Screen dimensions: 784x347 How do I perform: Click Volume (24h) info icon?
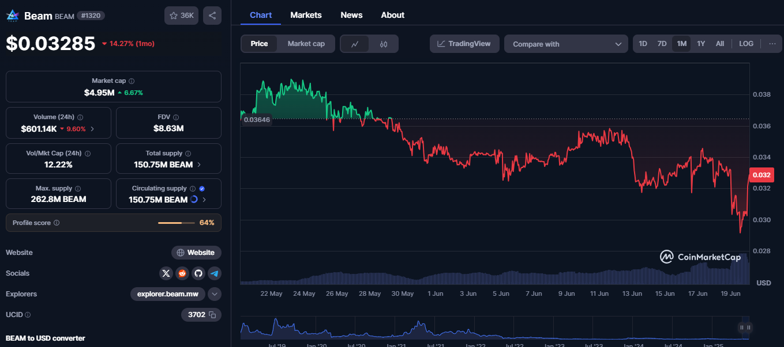(x=80, y=117)
